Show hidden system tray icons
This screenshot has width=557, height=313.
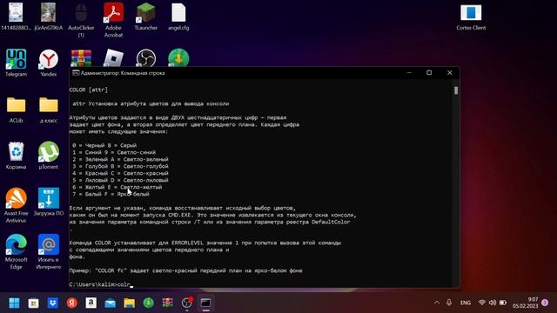(x=437, y=303)
